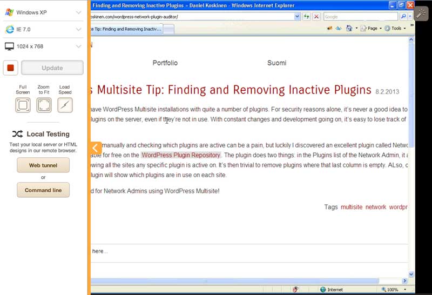Click the IE stop loading X button

[x=316, y=17]
